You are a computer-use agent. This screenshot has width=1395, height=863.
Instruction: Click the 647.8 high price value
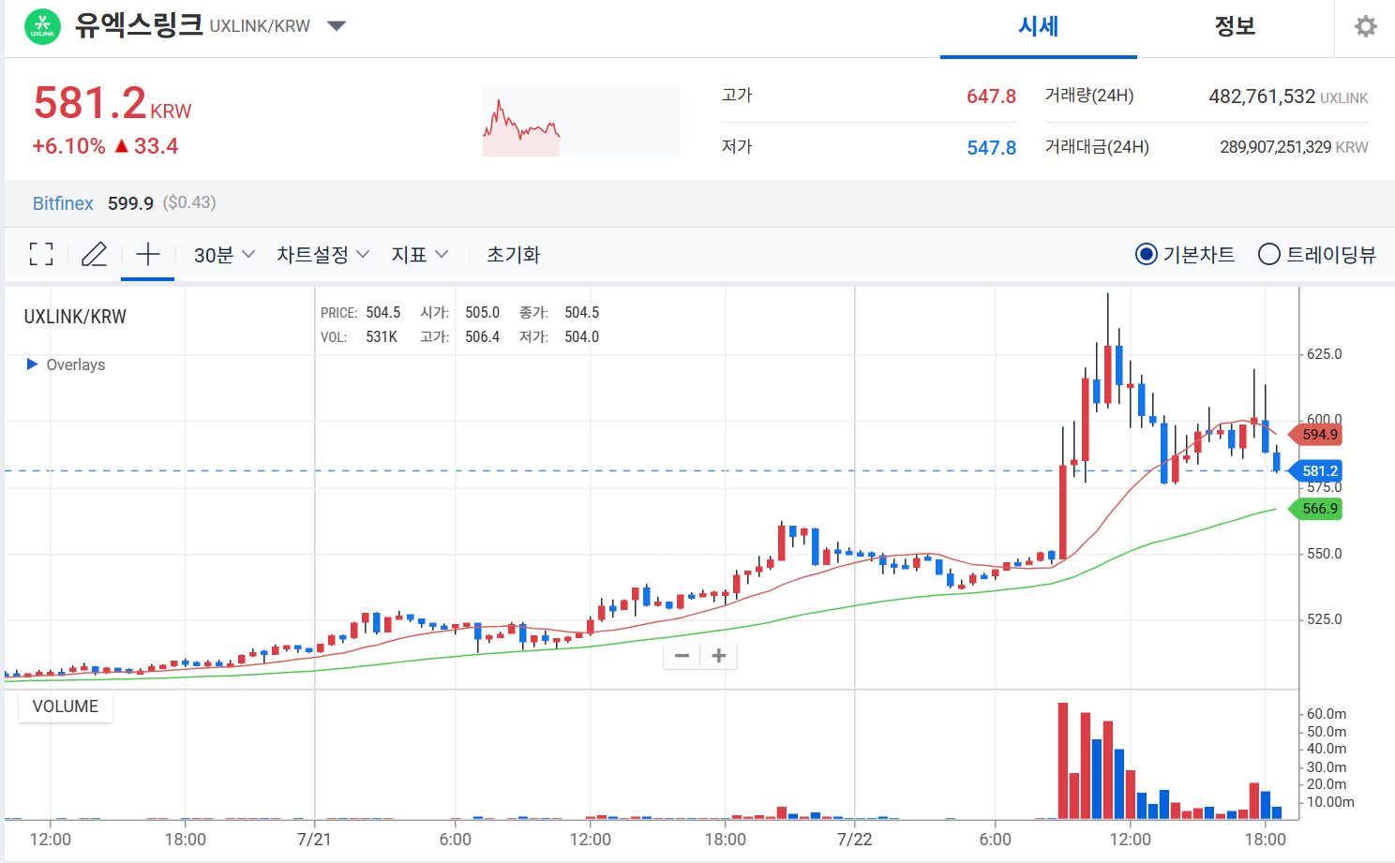[x=991, y=97]
